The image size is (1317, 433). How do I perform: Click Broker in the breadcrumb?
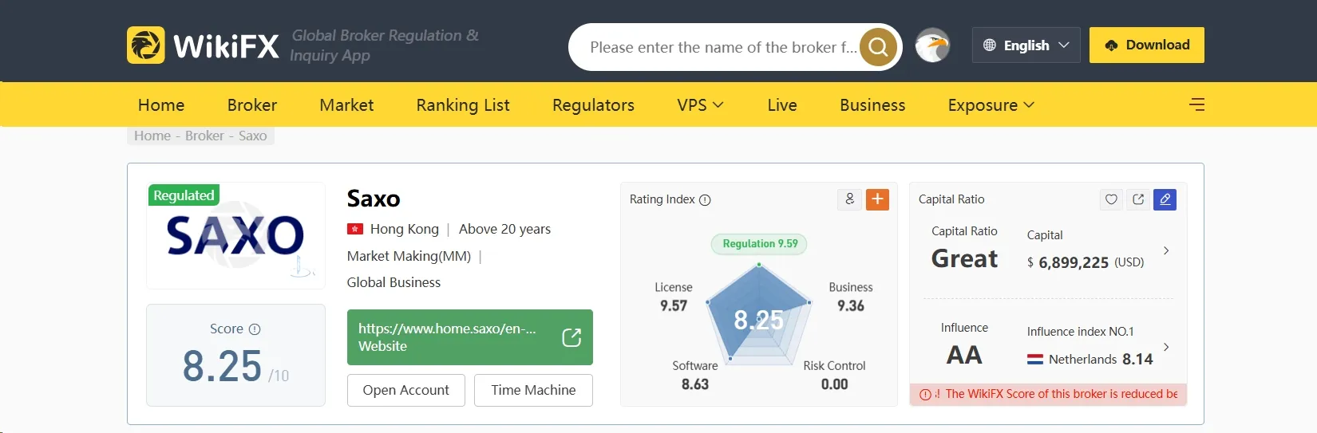point(204,136)
